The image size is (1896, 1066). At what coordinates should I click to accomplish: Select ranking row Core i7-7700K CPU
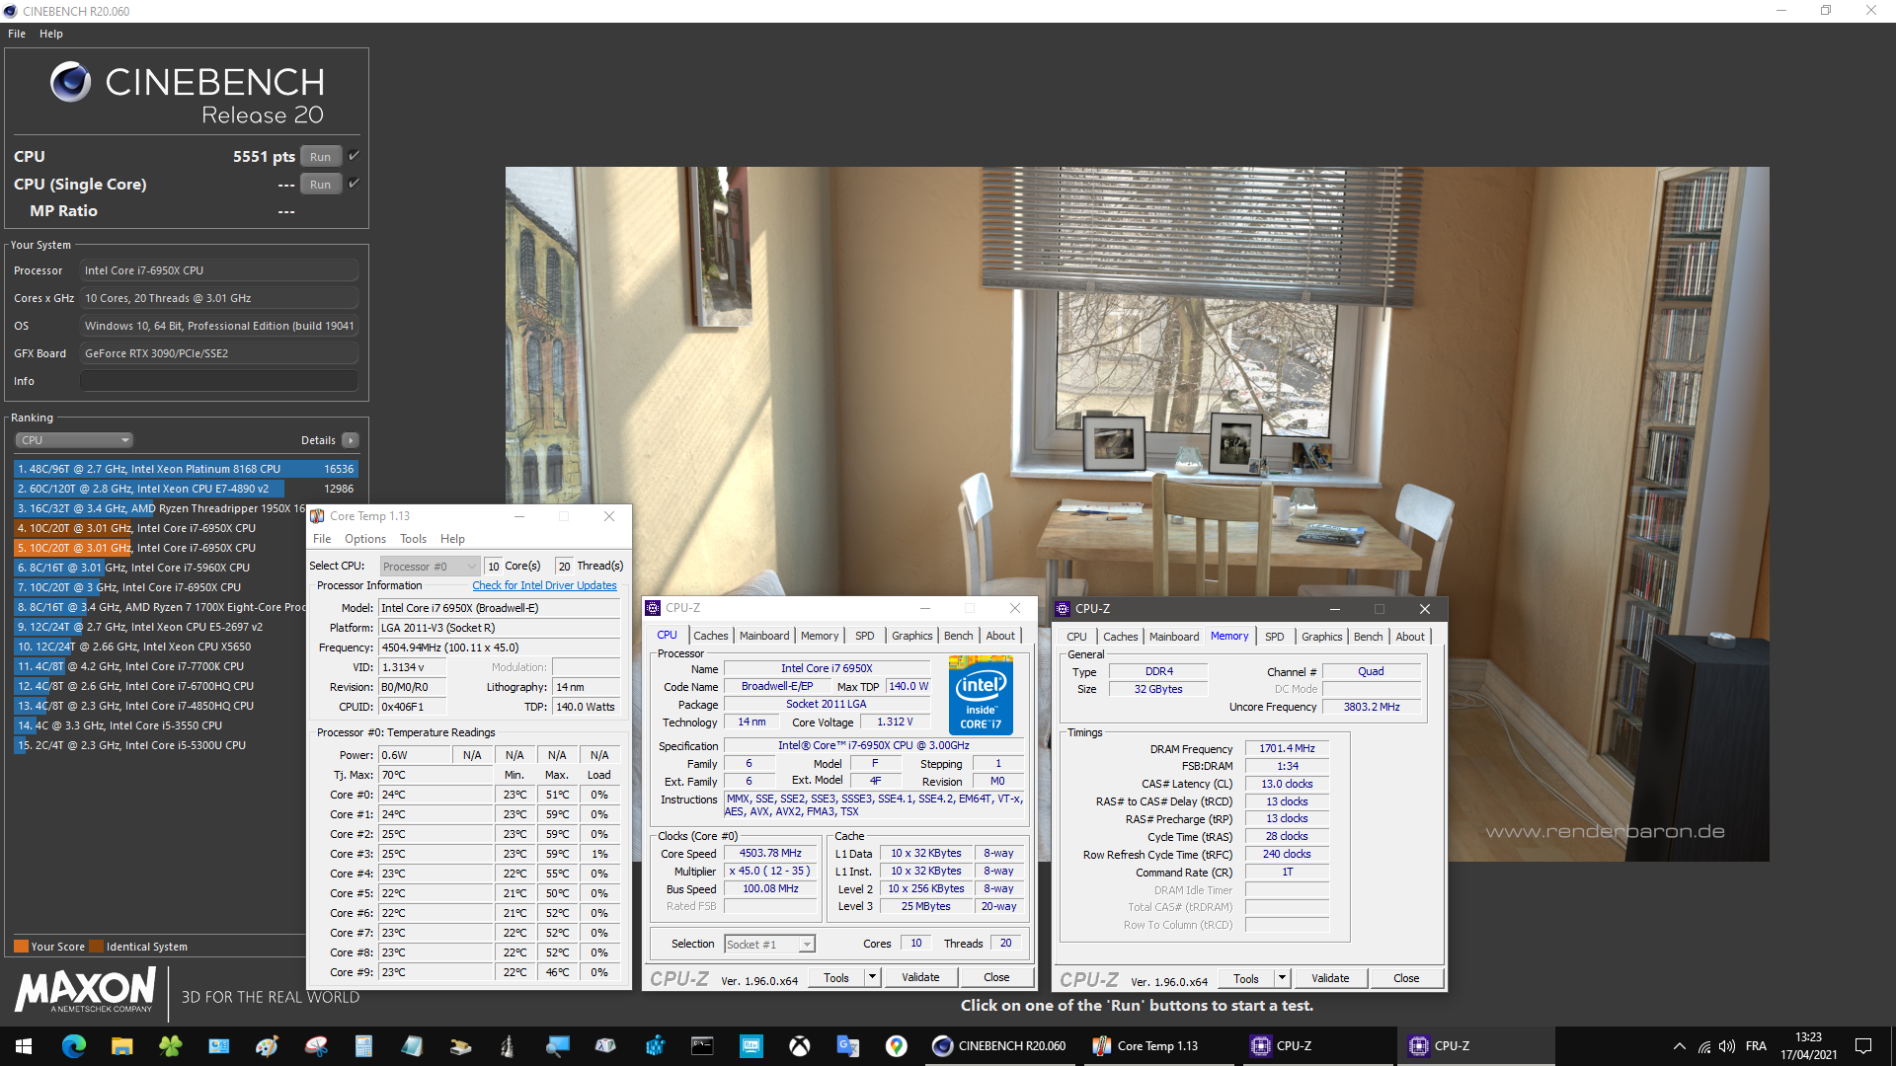[160, 666]
